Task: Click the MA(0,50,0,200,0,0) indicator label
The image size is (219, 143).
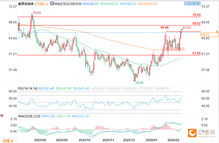Action: pyautogui.click(x=68, y=4)
